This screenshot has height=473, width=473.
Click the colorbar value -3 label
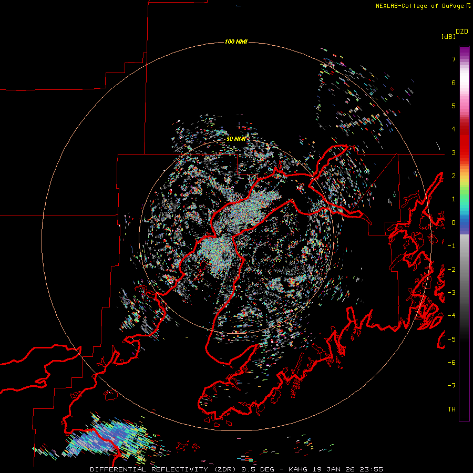[451, 293]
